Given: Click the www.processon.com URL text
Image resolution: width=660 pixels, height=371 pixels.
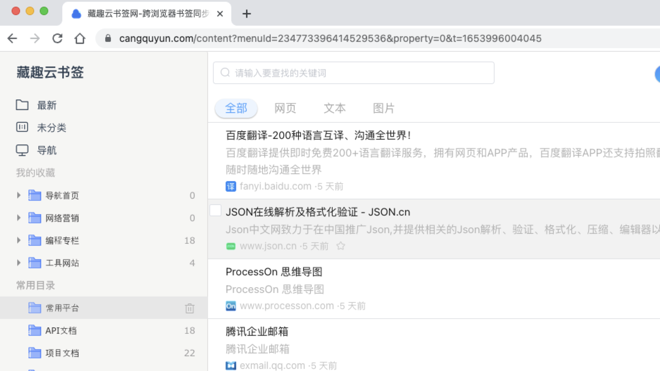Looking at the screenshot, I should (x=287, y=306).
